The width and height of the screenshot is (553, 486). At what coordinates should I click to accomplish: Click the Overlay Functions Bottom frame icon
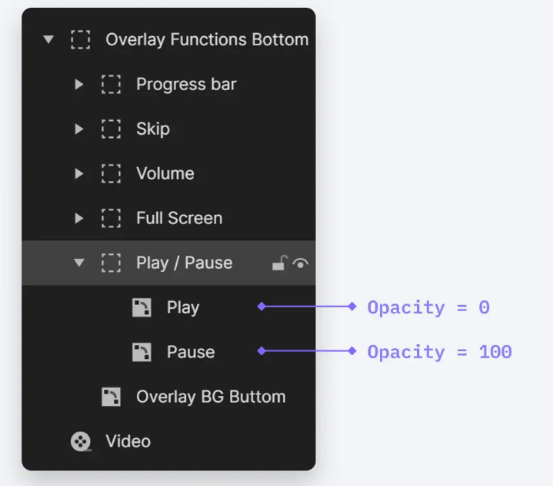[81, 39]
